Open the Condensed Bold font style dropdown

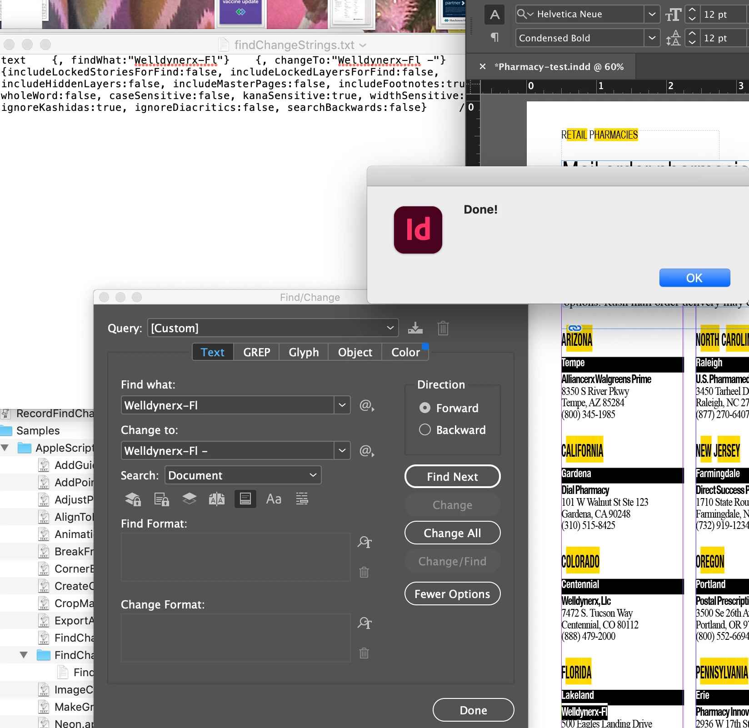tap(652, 38)
